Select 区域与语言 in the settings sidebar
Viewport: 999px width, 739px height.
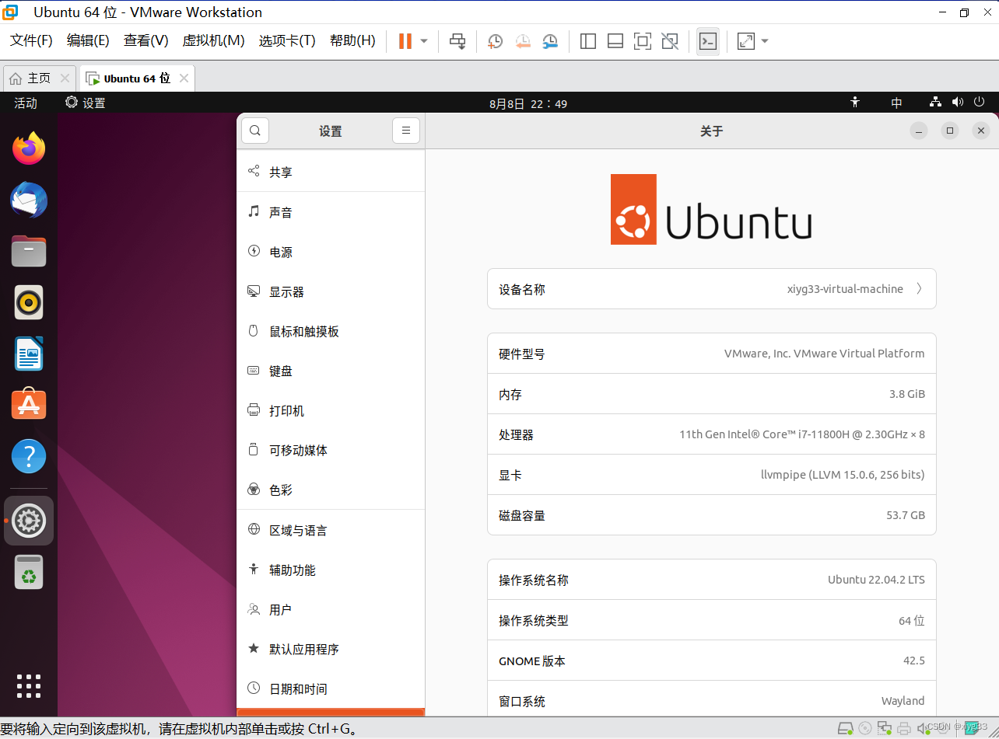pos(331,530)
